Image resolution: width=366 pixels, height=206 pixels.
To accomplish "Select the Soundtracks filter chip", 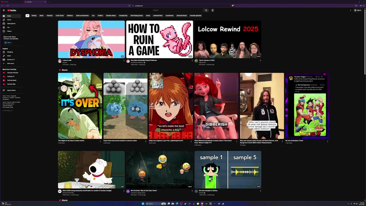I will pyautogui.click(x=170, y=15).
